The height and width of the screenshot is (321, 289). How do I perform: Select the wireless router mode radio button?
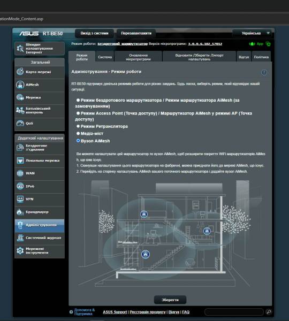coord(78,100)
